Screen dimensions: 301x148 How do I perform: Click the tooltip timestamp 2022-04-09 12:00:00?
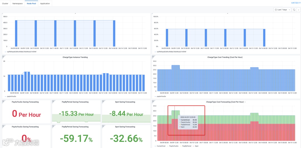[x=188, y=117]
